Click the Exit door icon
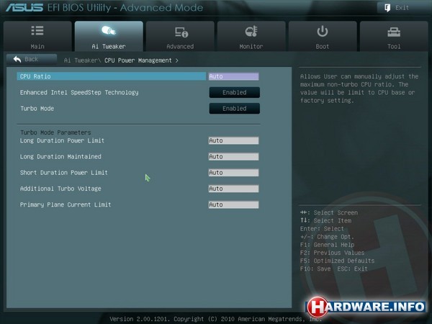432x324 pixels. coord(385,7)
